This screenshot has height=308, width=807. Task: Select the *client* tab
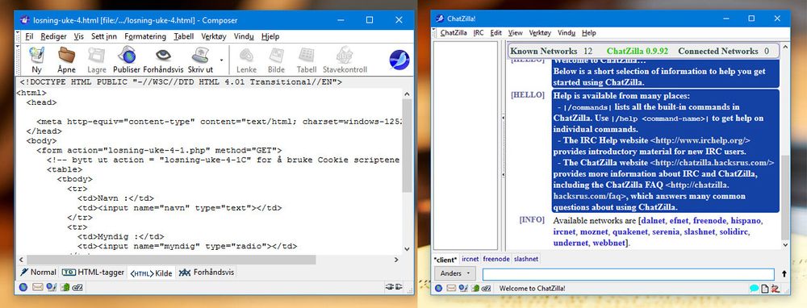point(445,260)
